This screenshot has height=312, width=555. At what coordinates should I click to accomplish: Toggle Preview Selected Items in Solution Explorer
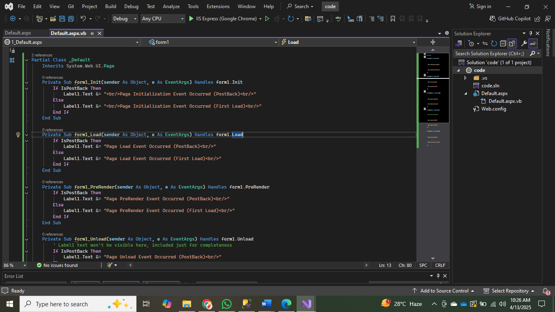(533, 43)
